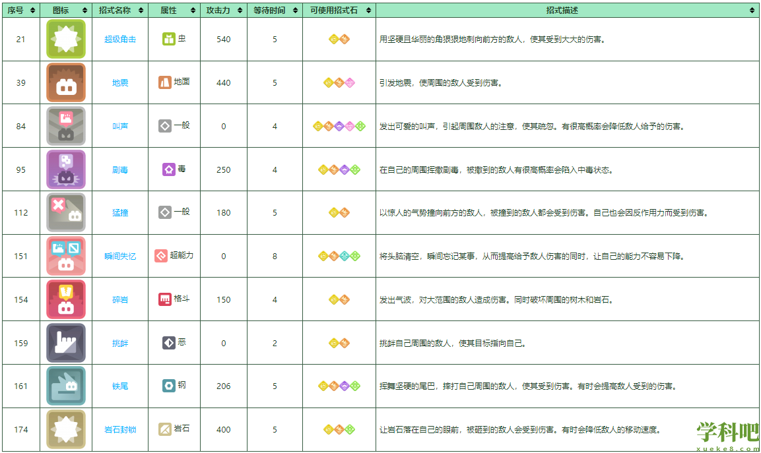Click attack power value 250
This screenshot has height=453, width=761.
click(x=223, y=169)
